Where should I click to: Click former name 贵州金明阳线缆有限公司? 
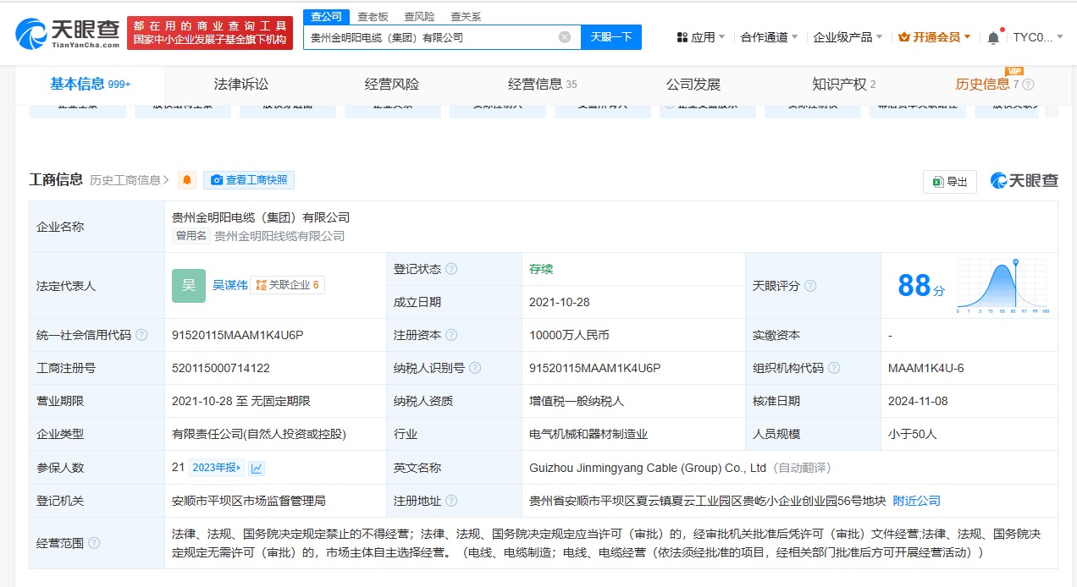(279, 236)
